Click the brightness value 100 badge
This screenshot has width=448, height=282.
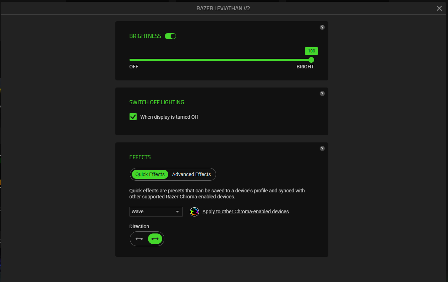point(311,51)
